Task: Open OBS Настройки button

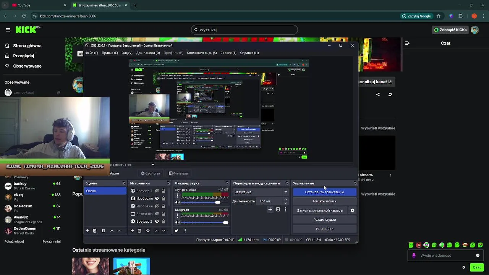Action: point(324,229)
